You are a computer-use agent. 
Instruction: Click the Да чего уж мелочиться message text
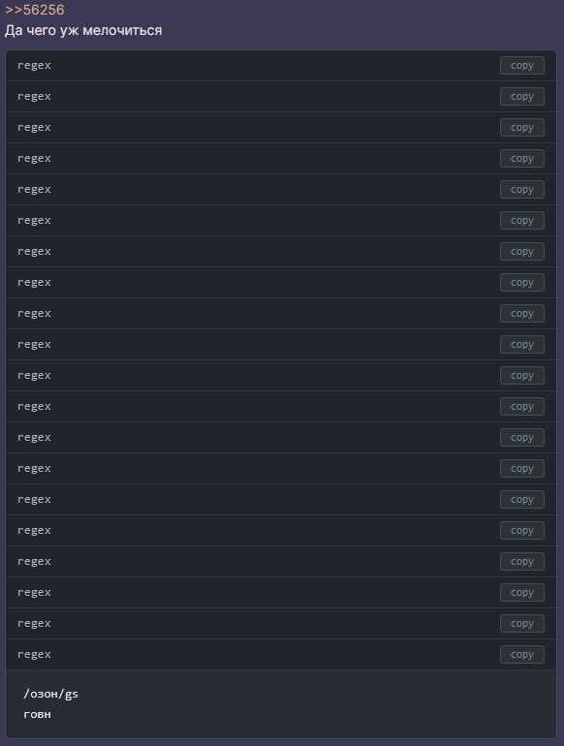coord(83,30)
